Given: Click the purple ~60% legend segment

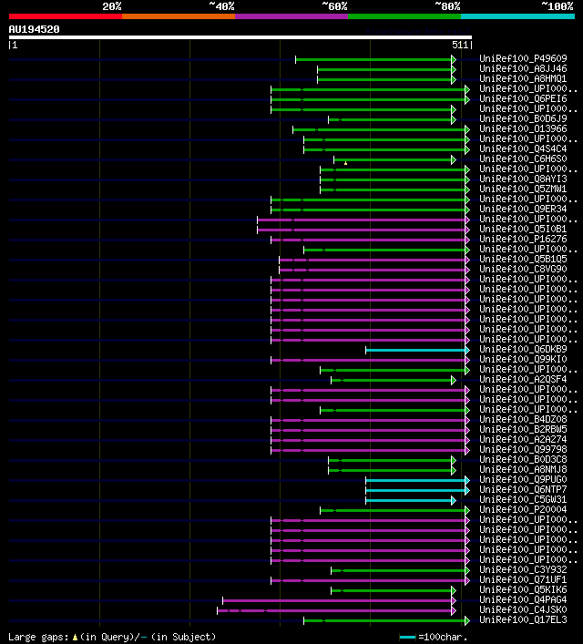Looking at the screenshot, I should (291, 16).
